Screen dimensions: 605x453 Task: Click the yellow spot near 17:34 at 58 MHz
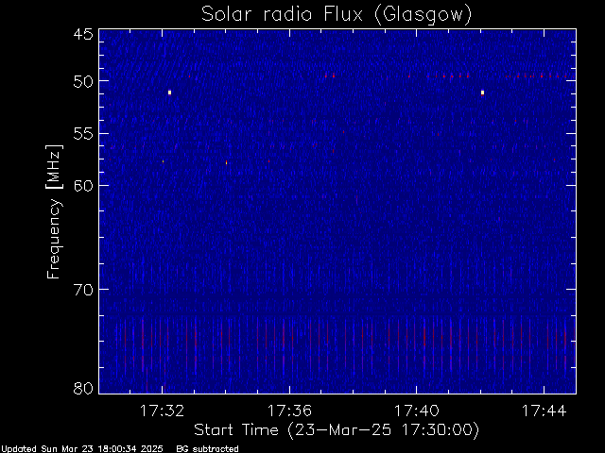(x=227, y=162)
